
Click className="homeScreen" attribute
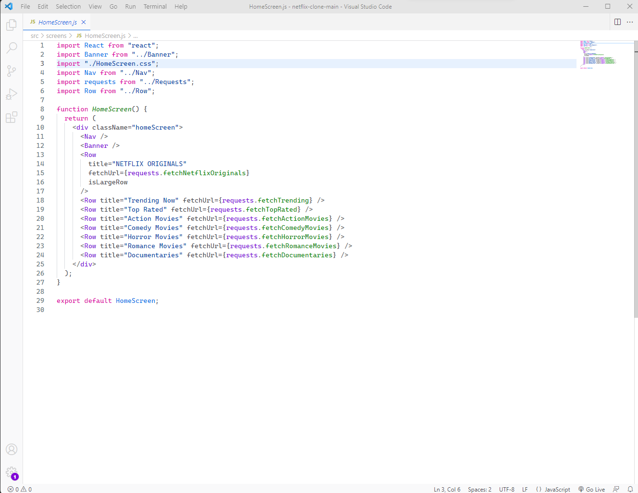pyautogui.click(x=135, y=127)
